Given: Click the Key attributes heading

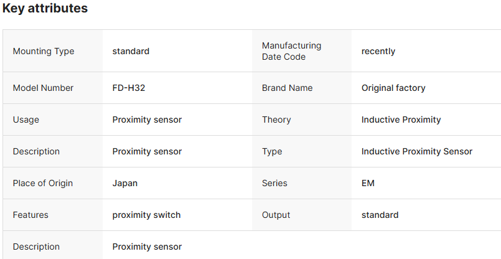Looking at the screenshot, I should [x=45, y=9].
